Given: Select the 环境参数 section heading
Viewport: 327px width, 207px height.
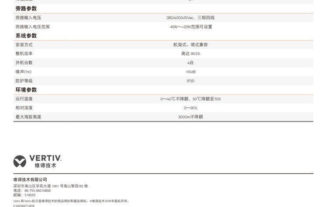Looking at the screenshot, I should [x=26, y=90].
